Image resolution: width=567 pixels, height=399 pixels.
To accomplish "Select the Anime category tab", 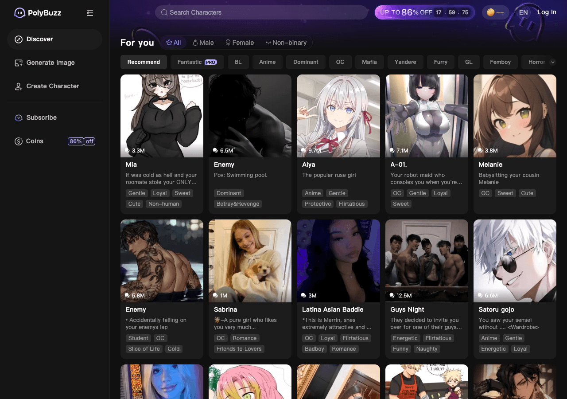I will pos(267,62).
